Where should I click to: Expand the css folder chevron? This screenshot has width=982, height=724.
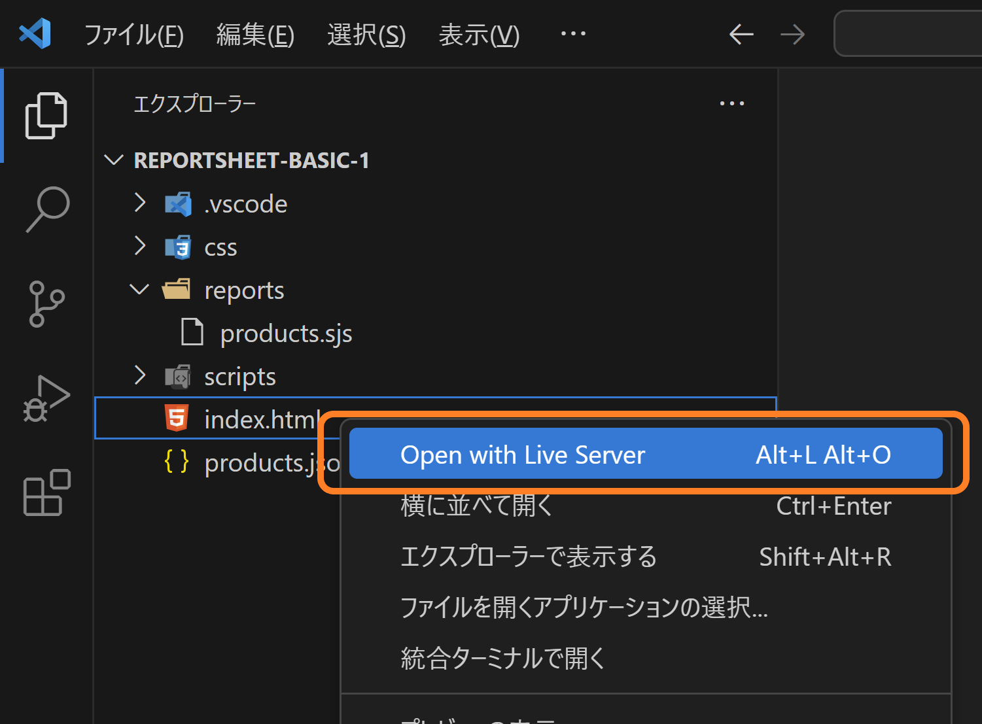click(x=139, y=246)
